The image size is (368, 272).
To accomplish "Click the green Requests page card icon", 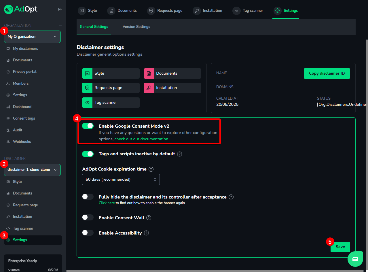I will [x=87, y=88].
